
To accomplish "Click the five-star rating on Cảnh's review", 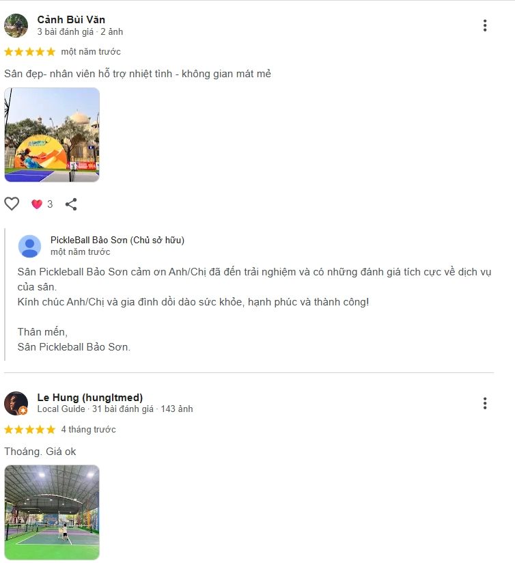I will pos(30,52).
